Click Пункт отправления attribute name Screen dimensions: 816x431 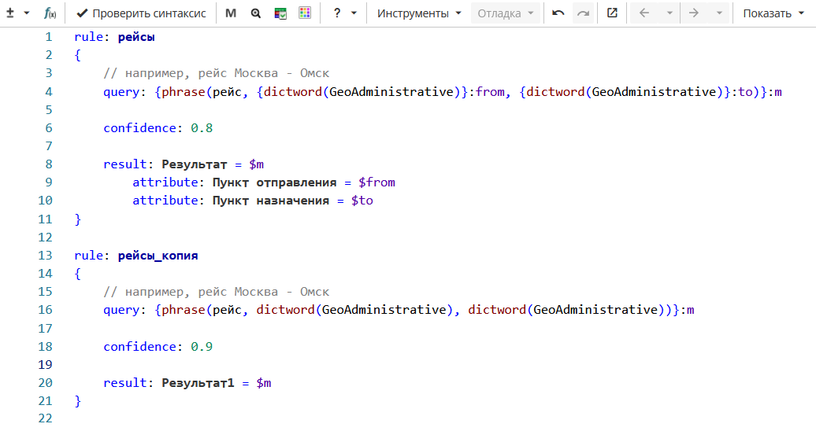click(x=274, y=182)
